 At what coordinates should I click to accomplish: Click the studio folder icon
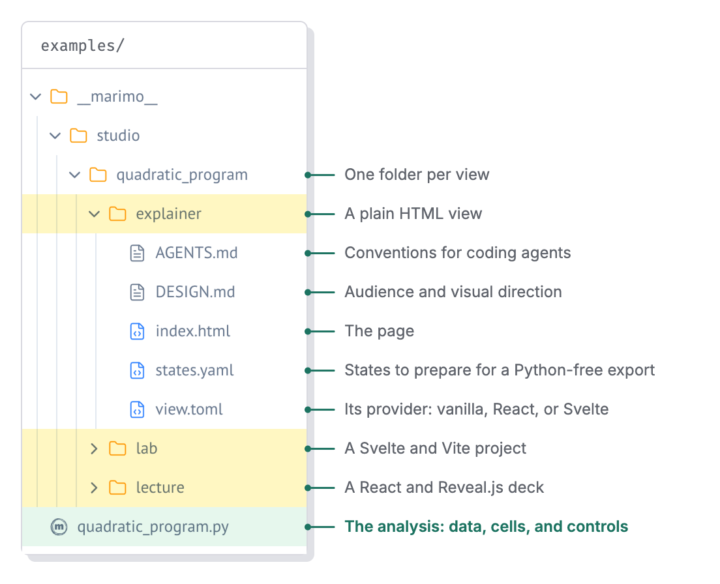(x=78, y=136)
